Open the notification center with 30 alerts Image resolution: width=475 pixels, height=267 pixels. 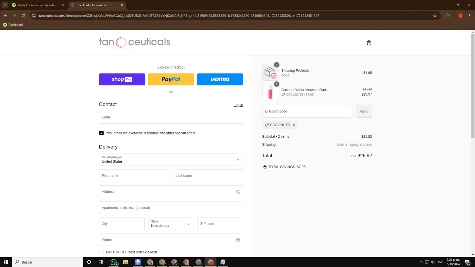point(468,262)
